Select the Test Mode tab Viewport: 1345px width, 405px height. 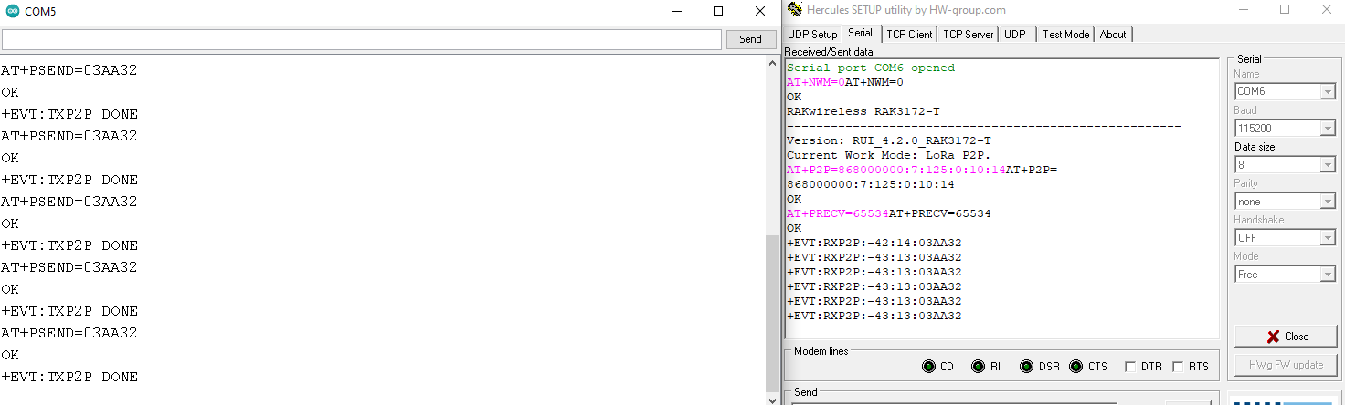pyautogui.click(x=1065, y=35)
